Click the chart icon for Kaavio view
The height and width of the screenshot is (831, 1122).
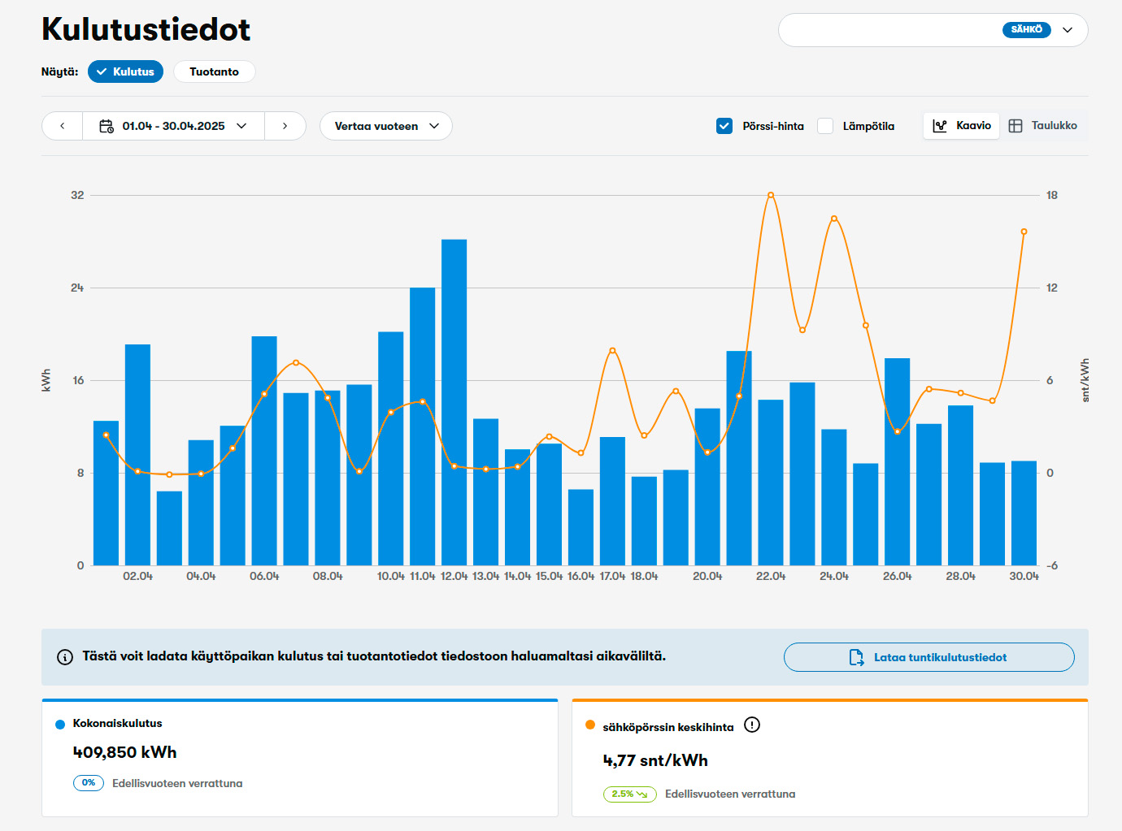pos(940,126)
